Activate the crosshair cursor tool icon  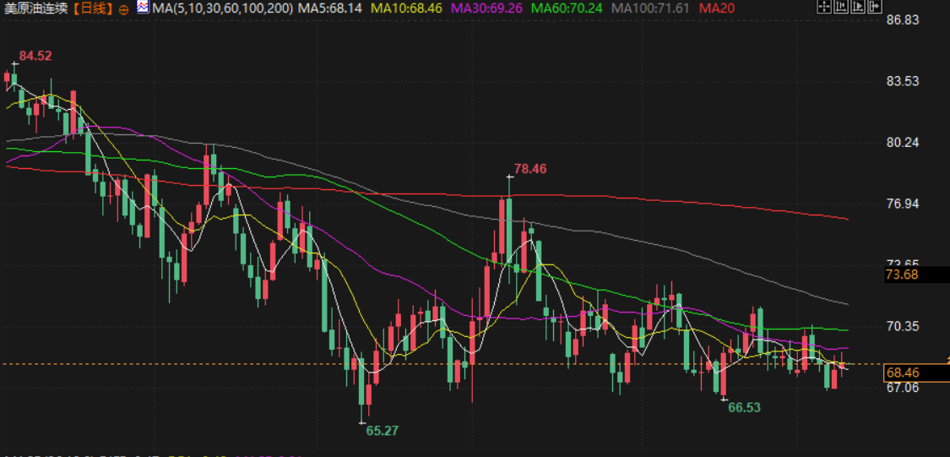824,7
